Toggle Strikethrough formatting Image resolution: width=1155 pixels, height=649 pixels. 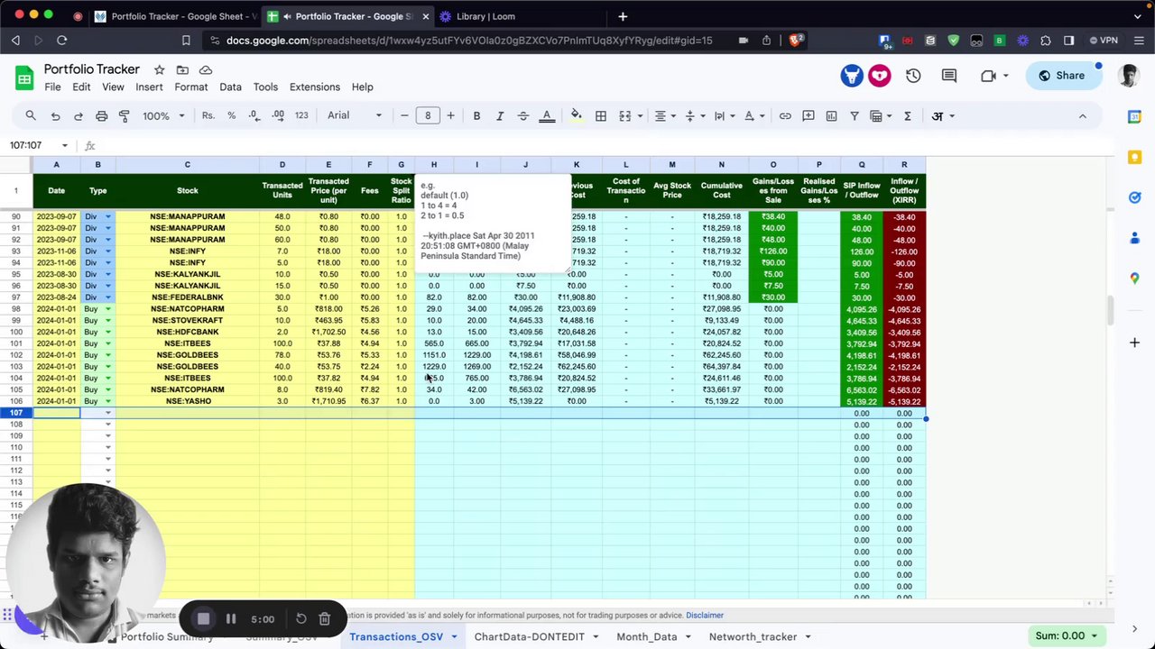[522, 115]
